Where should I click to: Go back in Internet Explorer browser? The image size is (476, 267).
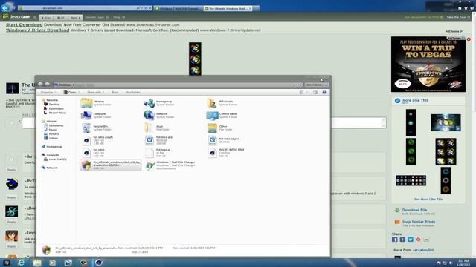(5, 8)
